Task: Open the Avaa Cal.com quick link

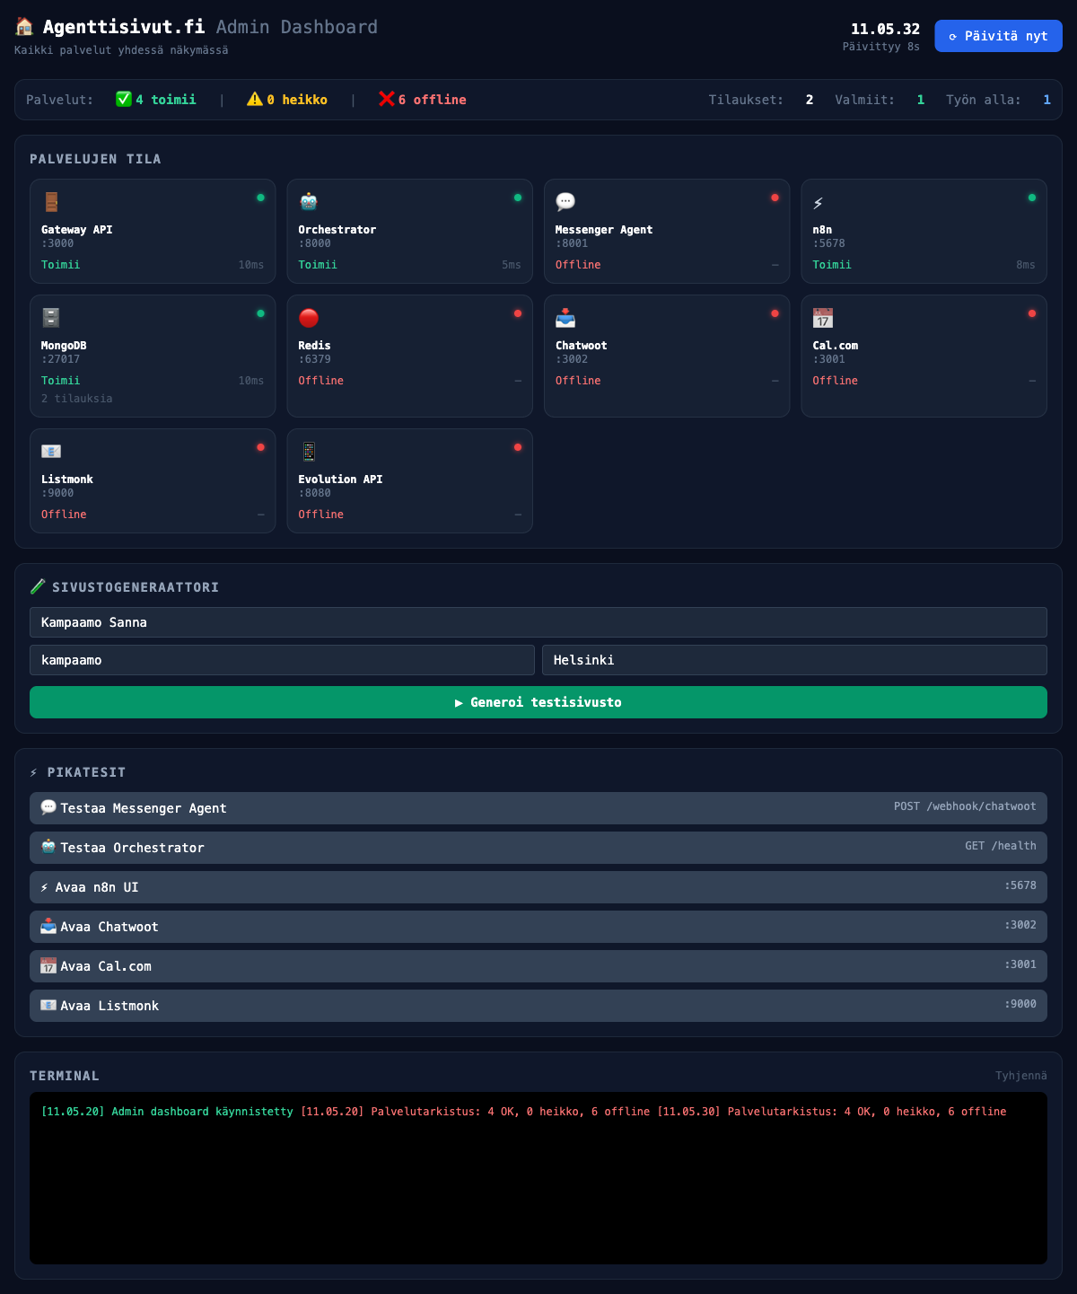Action: (538, 966)
